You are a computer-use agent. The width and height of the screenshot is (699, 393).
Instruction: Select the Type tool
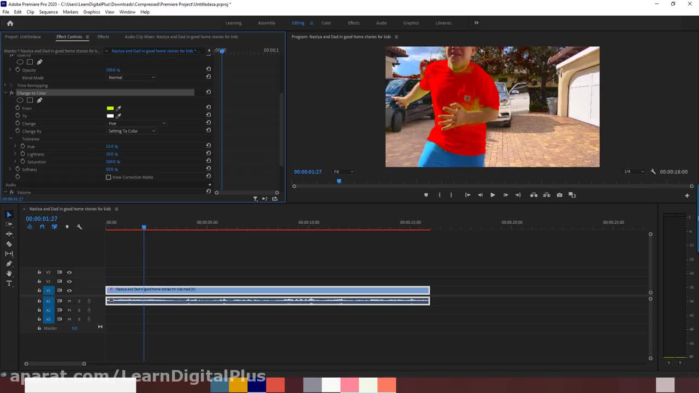[9, 283]
